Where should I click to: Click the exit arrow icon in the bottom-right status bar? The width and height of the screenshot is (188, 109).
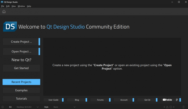(183, 107)
